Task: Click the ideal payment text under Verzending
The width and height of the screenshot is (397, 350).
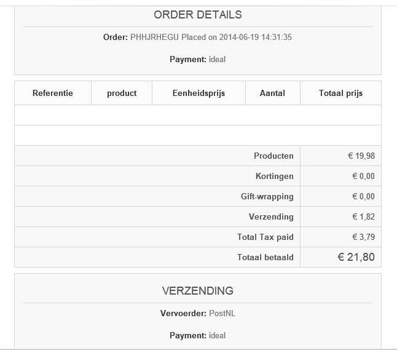Action: 217,336
